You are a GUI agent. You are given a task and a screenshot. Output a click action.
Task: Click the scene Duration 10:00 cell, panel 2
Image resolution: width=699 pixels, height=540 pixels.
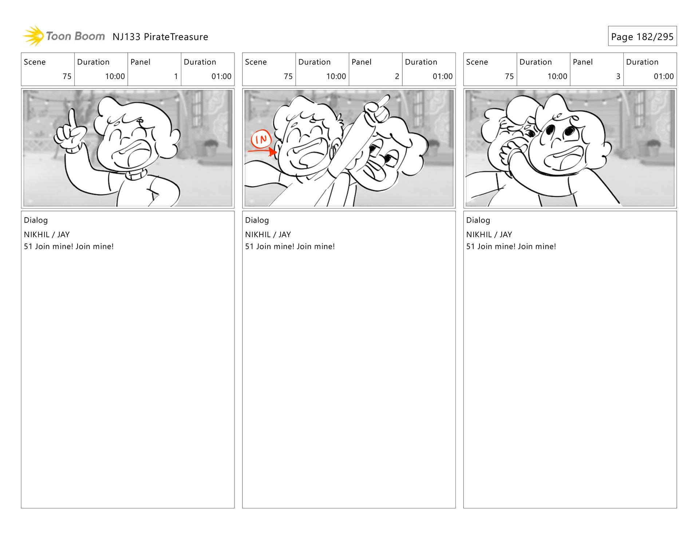[322, 69]
